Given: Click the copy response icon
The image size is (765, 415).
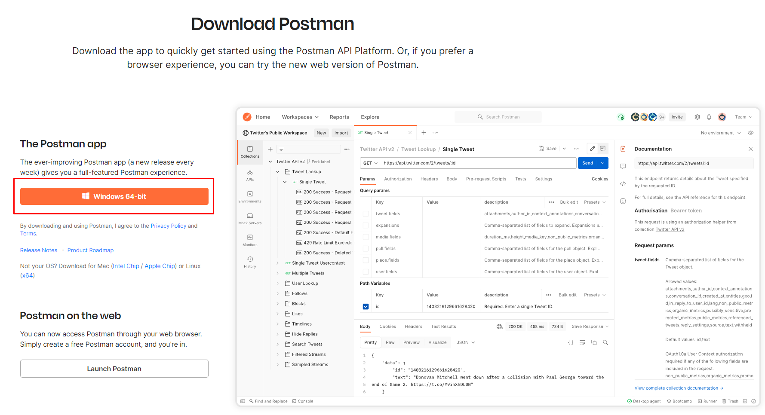Looking at the screenshot, I should click(594, 342).
